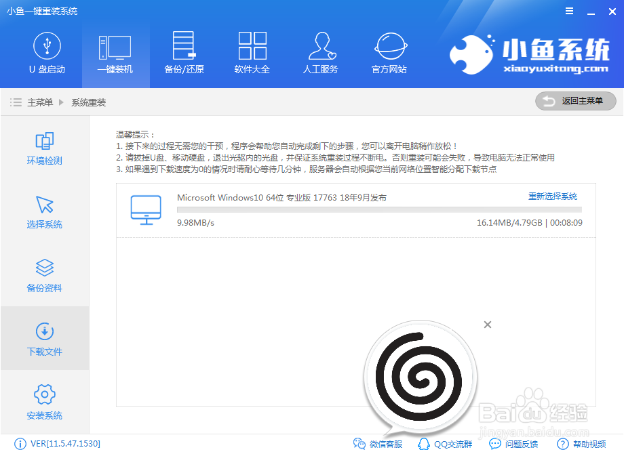The image size is (624, 454).
Task: Open the hamburger menu at top right
Action: click(x=569, y=11)
